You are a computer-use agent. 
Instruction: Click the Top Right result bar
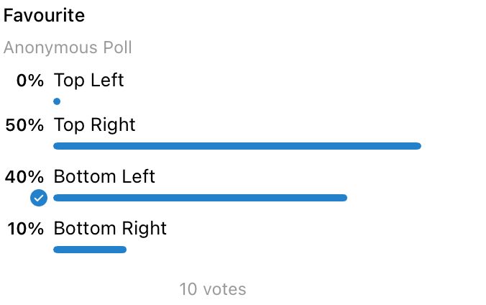pos(237,146)
